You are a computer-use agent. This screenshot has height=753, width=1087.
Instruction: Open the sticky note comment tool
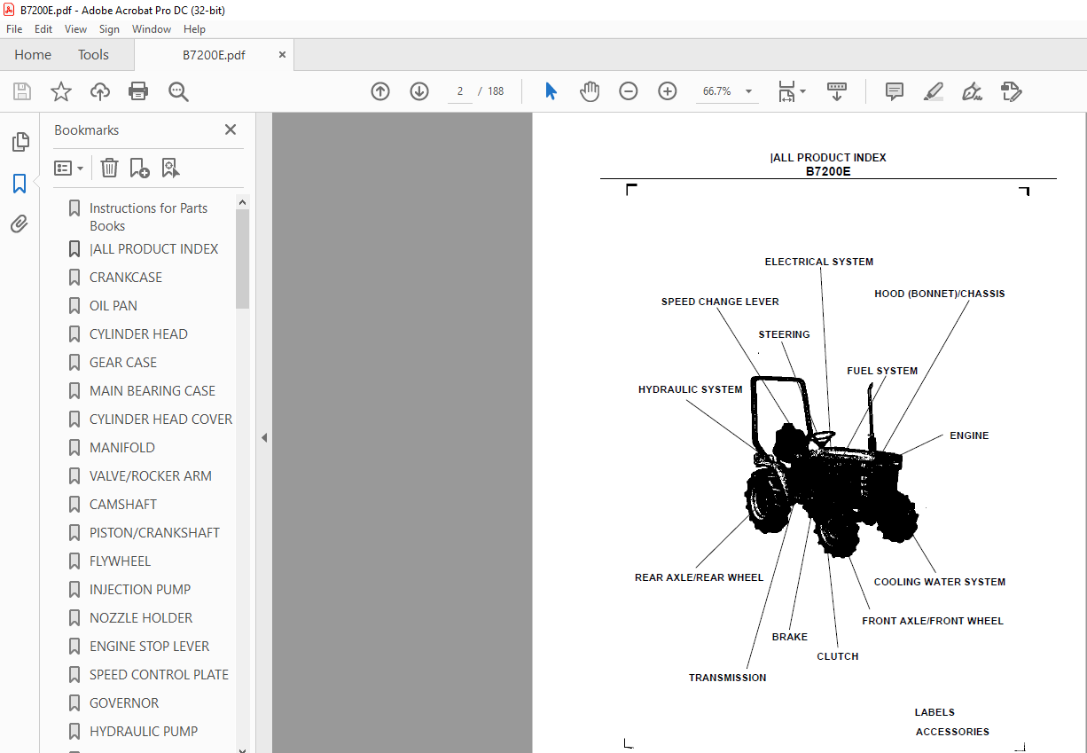coord(894,91)
